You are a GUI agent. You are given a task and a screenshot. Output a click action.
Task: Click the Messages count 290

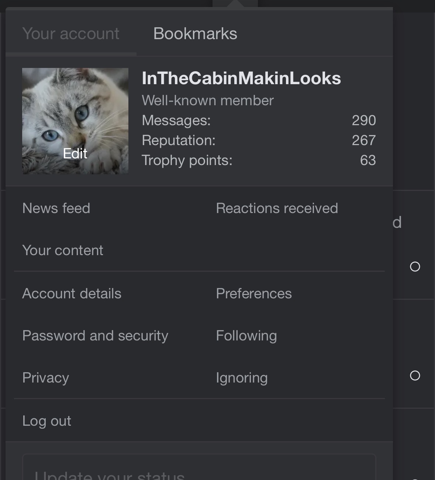click(x=363, y=120)
